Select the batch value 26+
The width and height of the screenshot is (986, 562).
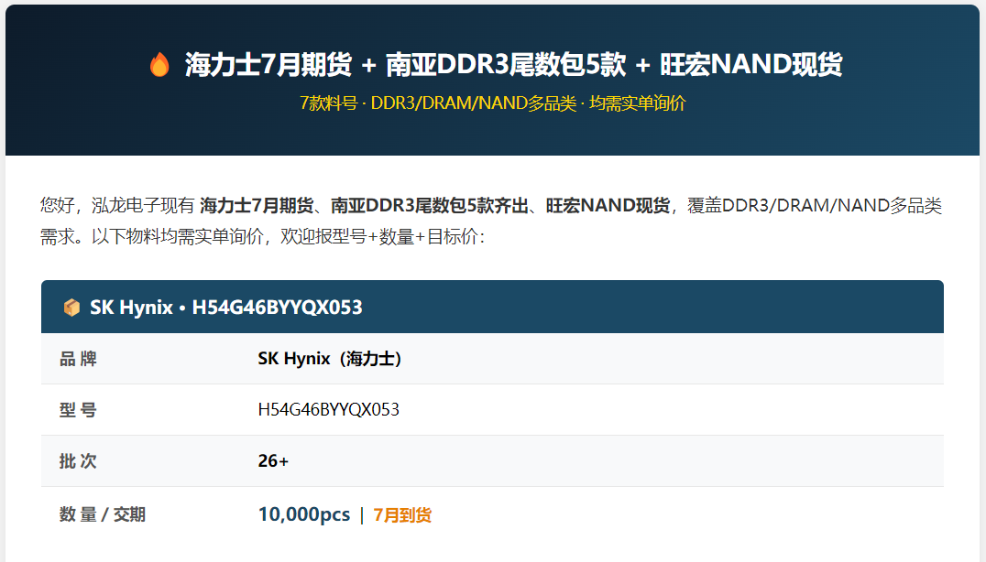point(273,461)
